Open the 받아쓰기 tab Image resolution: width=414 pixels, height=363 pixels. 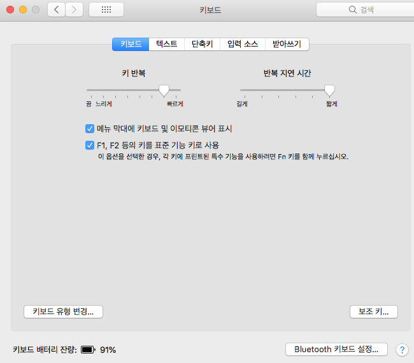click(x=287, y=44)
